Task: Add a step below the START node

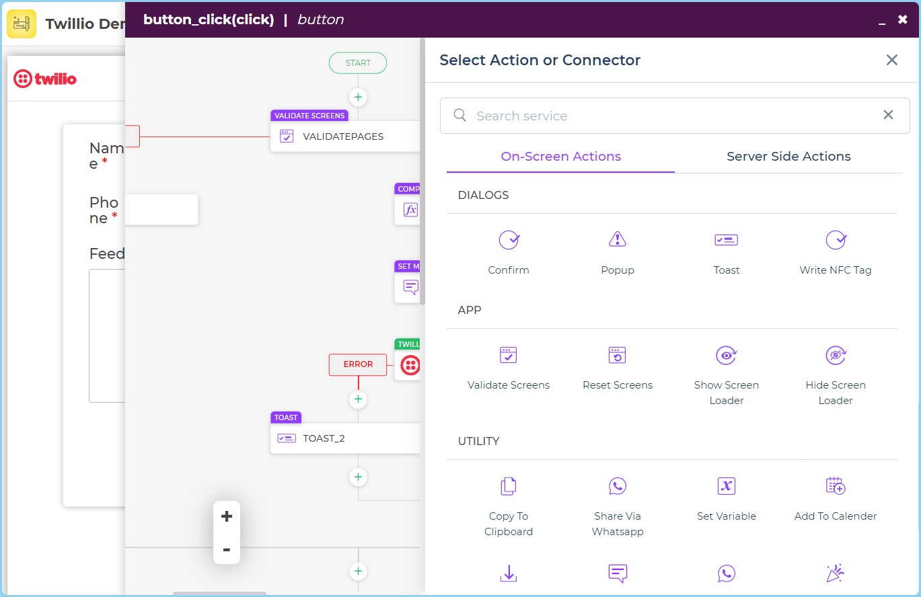Action: tap(358, 97)
